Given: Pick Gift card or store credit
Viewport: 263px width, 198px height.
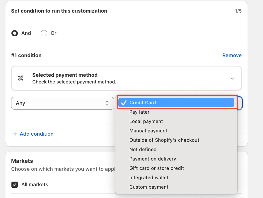Looking at the screenshot, I should pos(157,168).
